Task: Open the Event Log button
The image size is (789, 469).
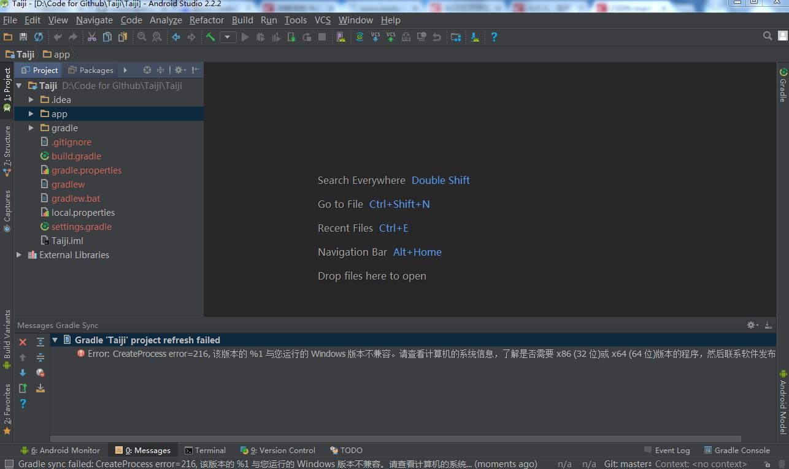Action: tap(667, 450)
